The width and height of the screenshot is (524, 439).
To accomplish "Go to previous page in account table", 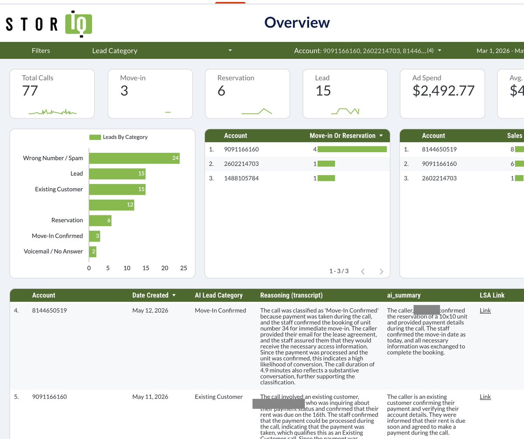I will coord(362,271).
